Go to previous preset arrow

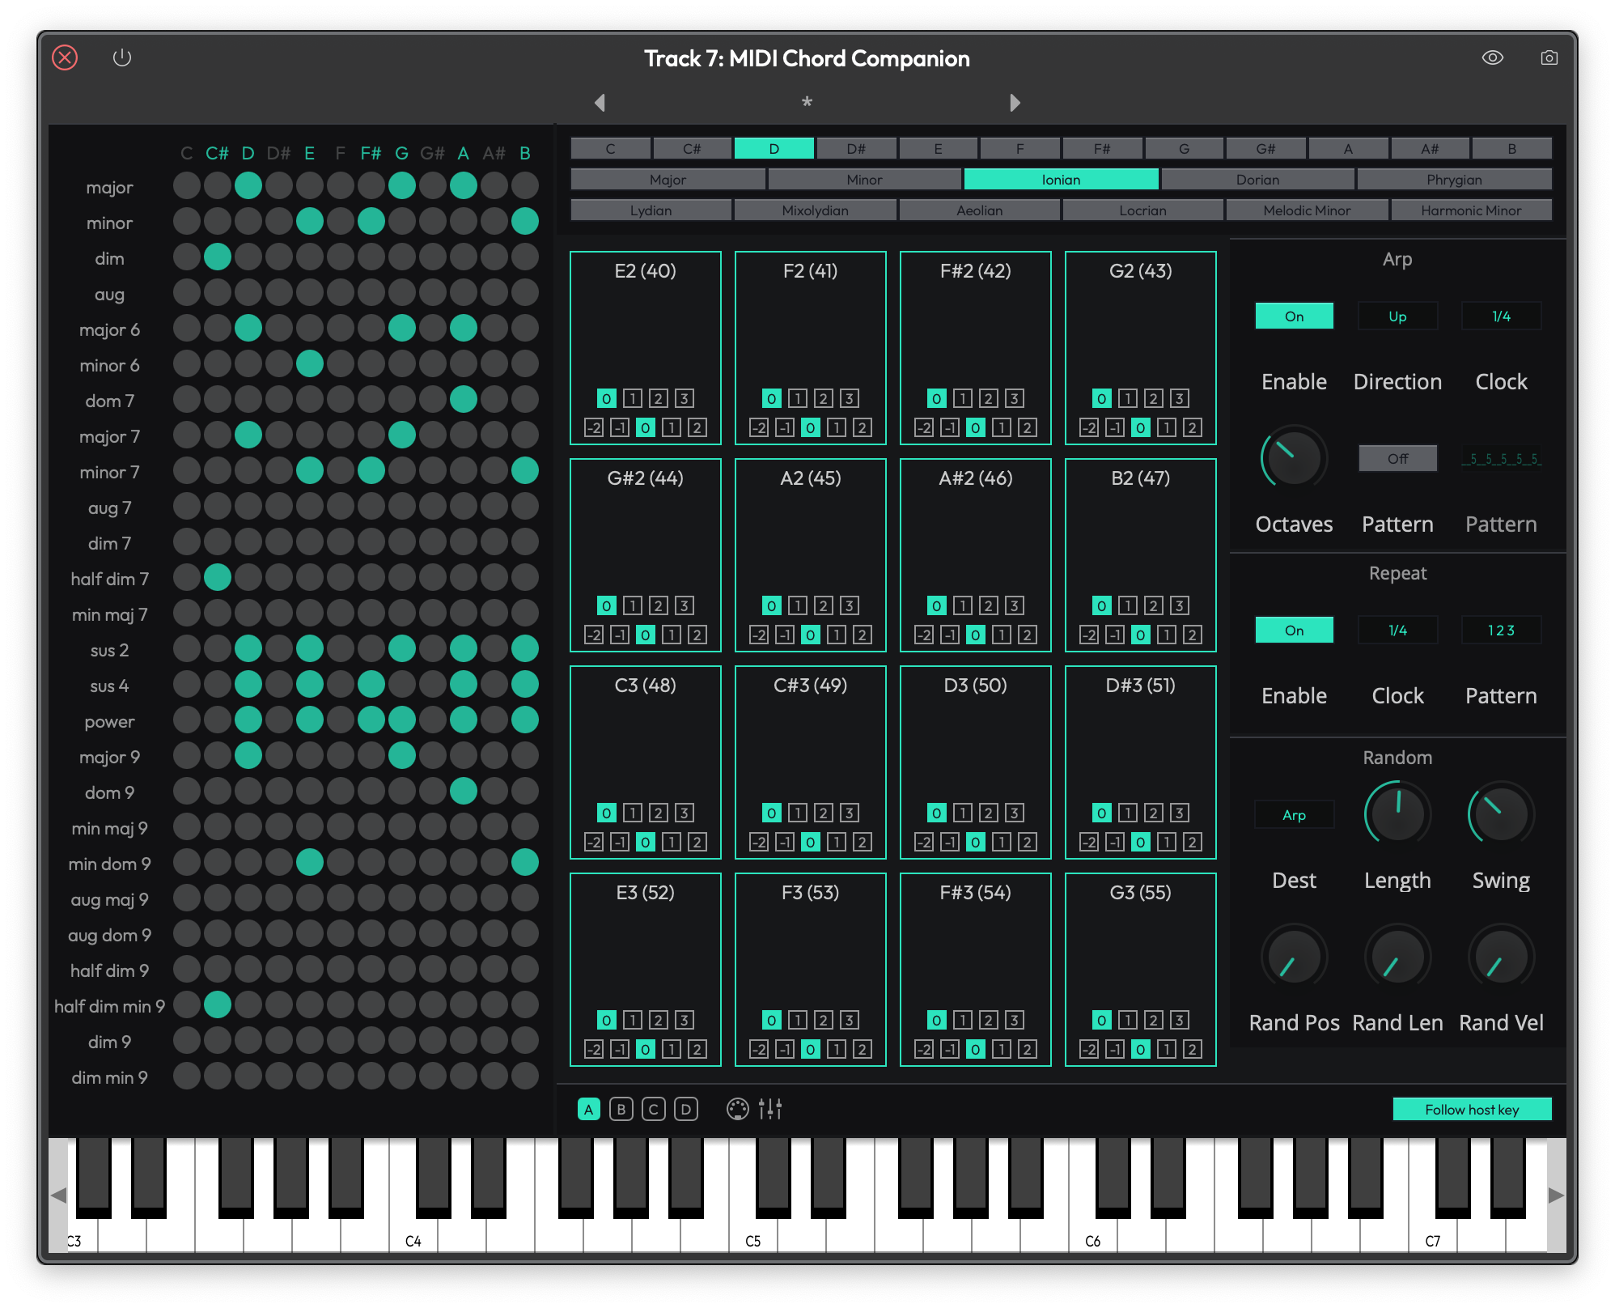600,103
